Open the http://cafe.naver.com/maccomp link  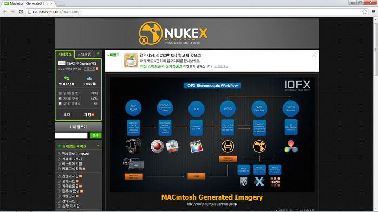212,204
